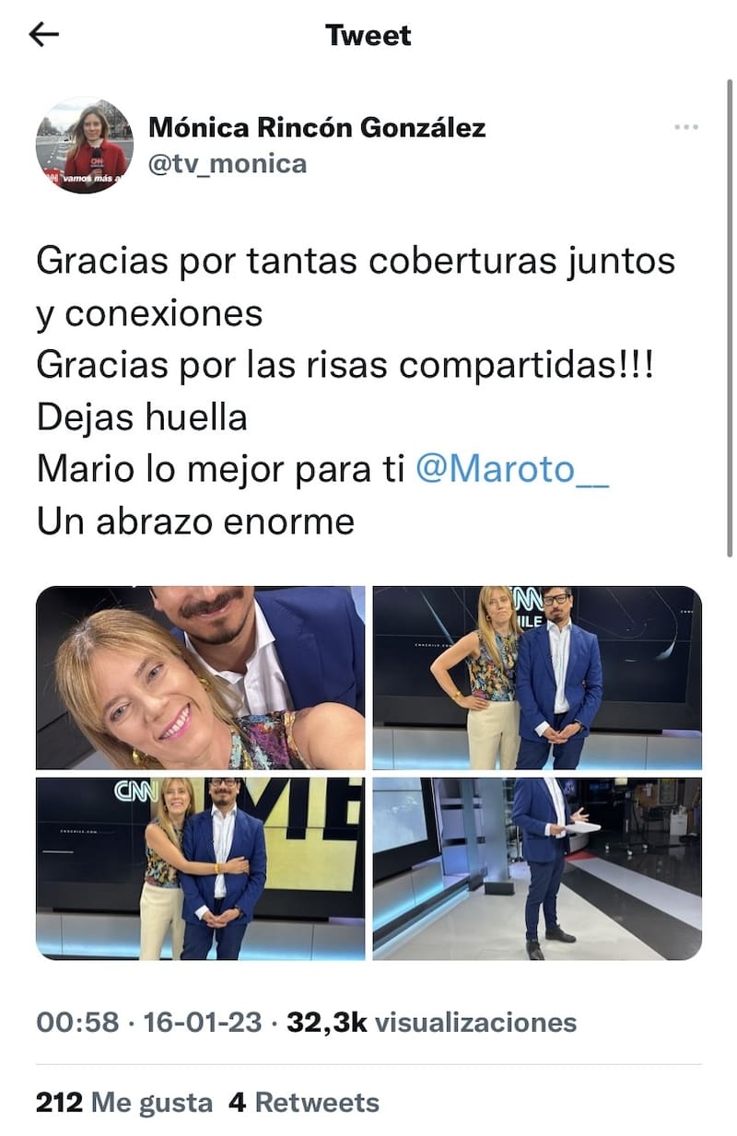This screenshot has width=737, height=1136.
Task: Click the vertical scrollbar on the right
Action: coord(729,313)
